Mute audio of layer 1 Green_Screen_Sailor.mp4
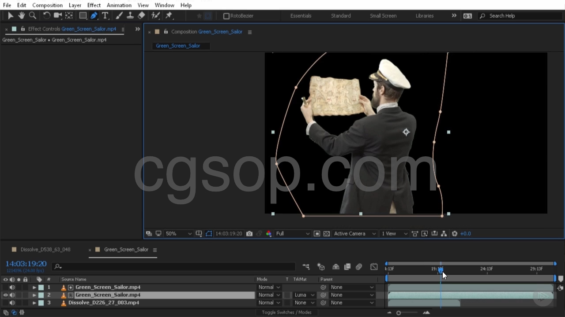The image size is (565, 317). (12, 288)
